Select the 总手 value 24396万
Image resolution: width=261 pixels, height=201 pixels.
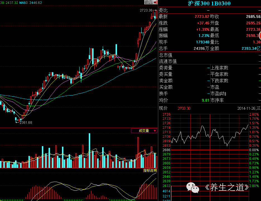coord(201,49)
